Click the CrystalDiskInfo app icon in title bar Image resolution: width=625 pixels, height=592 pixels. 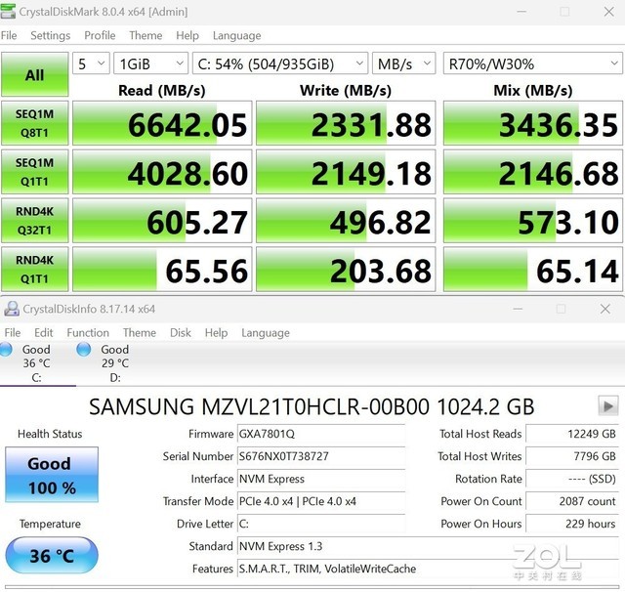point(12,309)
